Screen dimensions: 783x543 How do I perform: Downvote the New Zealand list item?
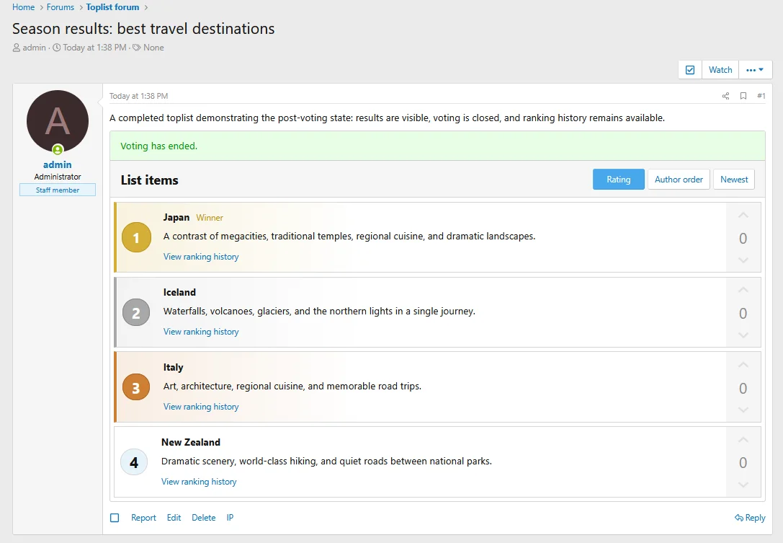pyautogui.click(x=743, y=485)
